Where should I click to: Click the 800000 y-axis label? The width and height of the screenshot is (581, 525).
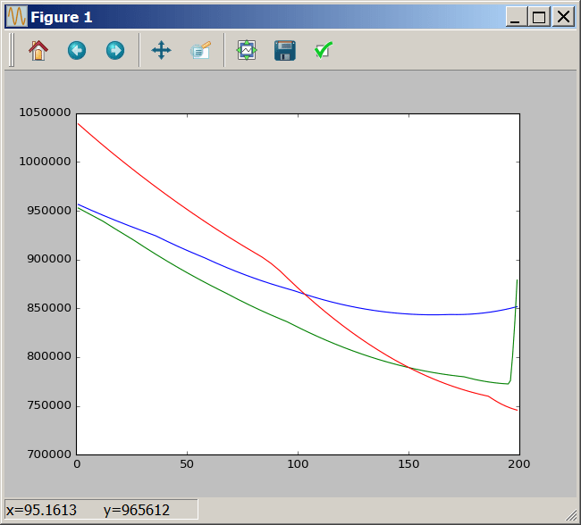[x=49, y=356]
